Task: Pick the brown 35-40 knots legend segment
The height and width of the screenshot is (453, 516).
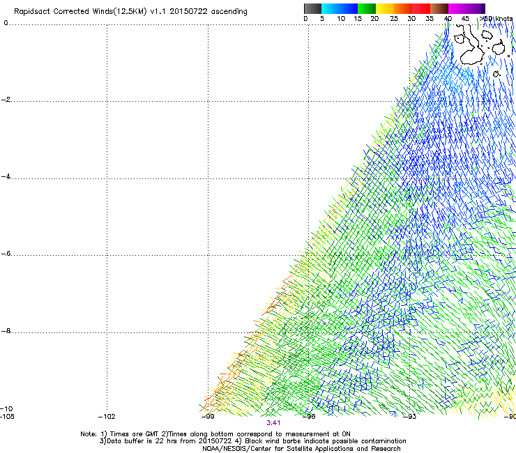Action: coord(439,8)
